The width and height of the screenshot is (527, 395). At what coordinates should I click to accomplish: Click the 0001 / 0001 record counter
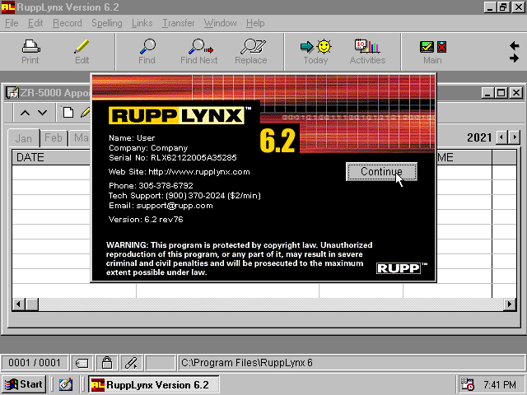coord(35,363)
